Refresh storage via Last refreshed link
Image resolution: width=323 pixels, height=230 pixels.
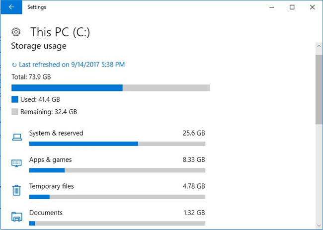pyautogui.click(x=72, y=65)
